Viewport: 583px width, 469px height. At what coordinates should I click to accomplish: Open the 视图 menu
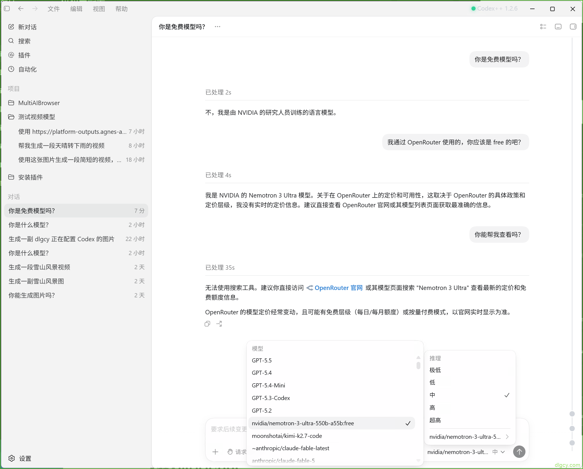(99, 9)
